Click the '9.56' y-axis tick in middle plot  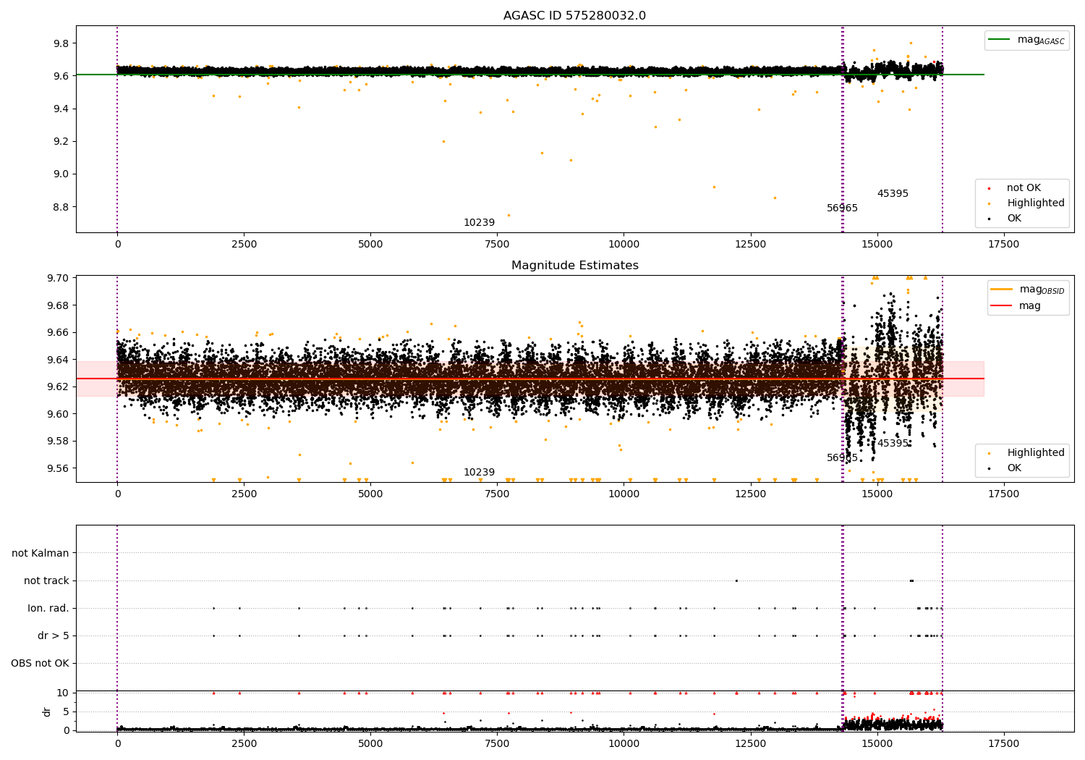click(58, 468)
